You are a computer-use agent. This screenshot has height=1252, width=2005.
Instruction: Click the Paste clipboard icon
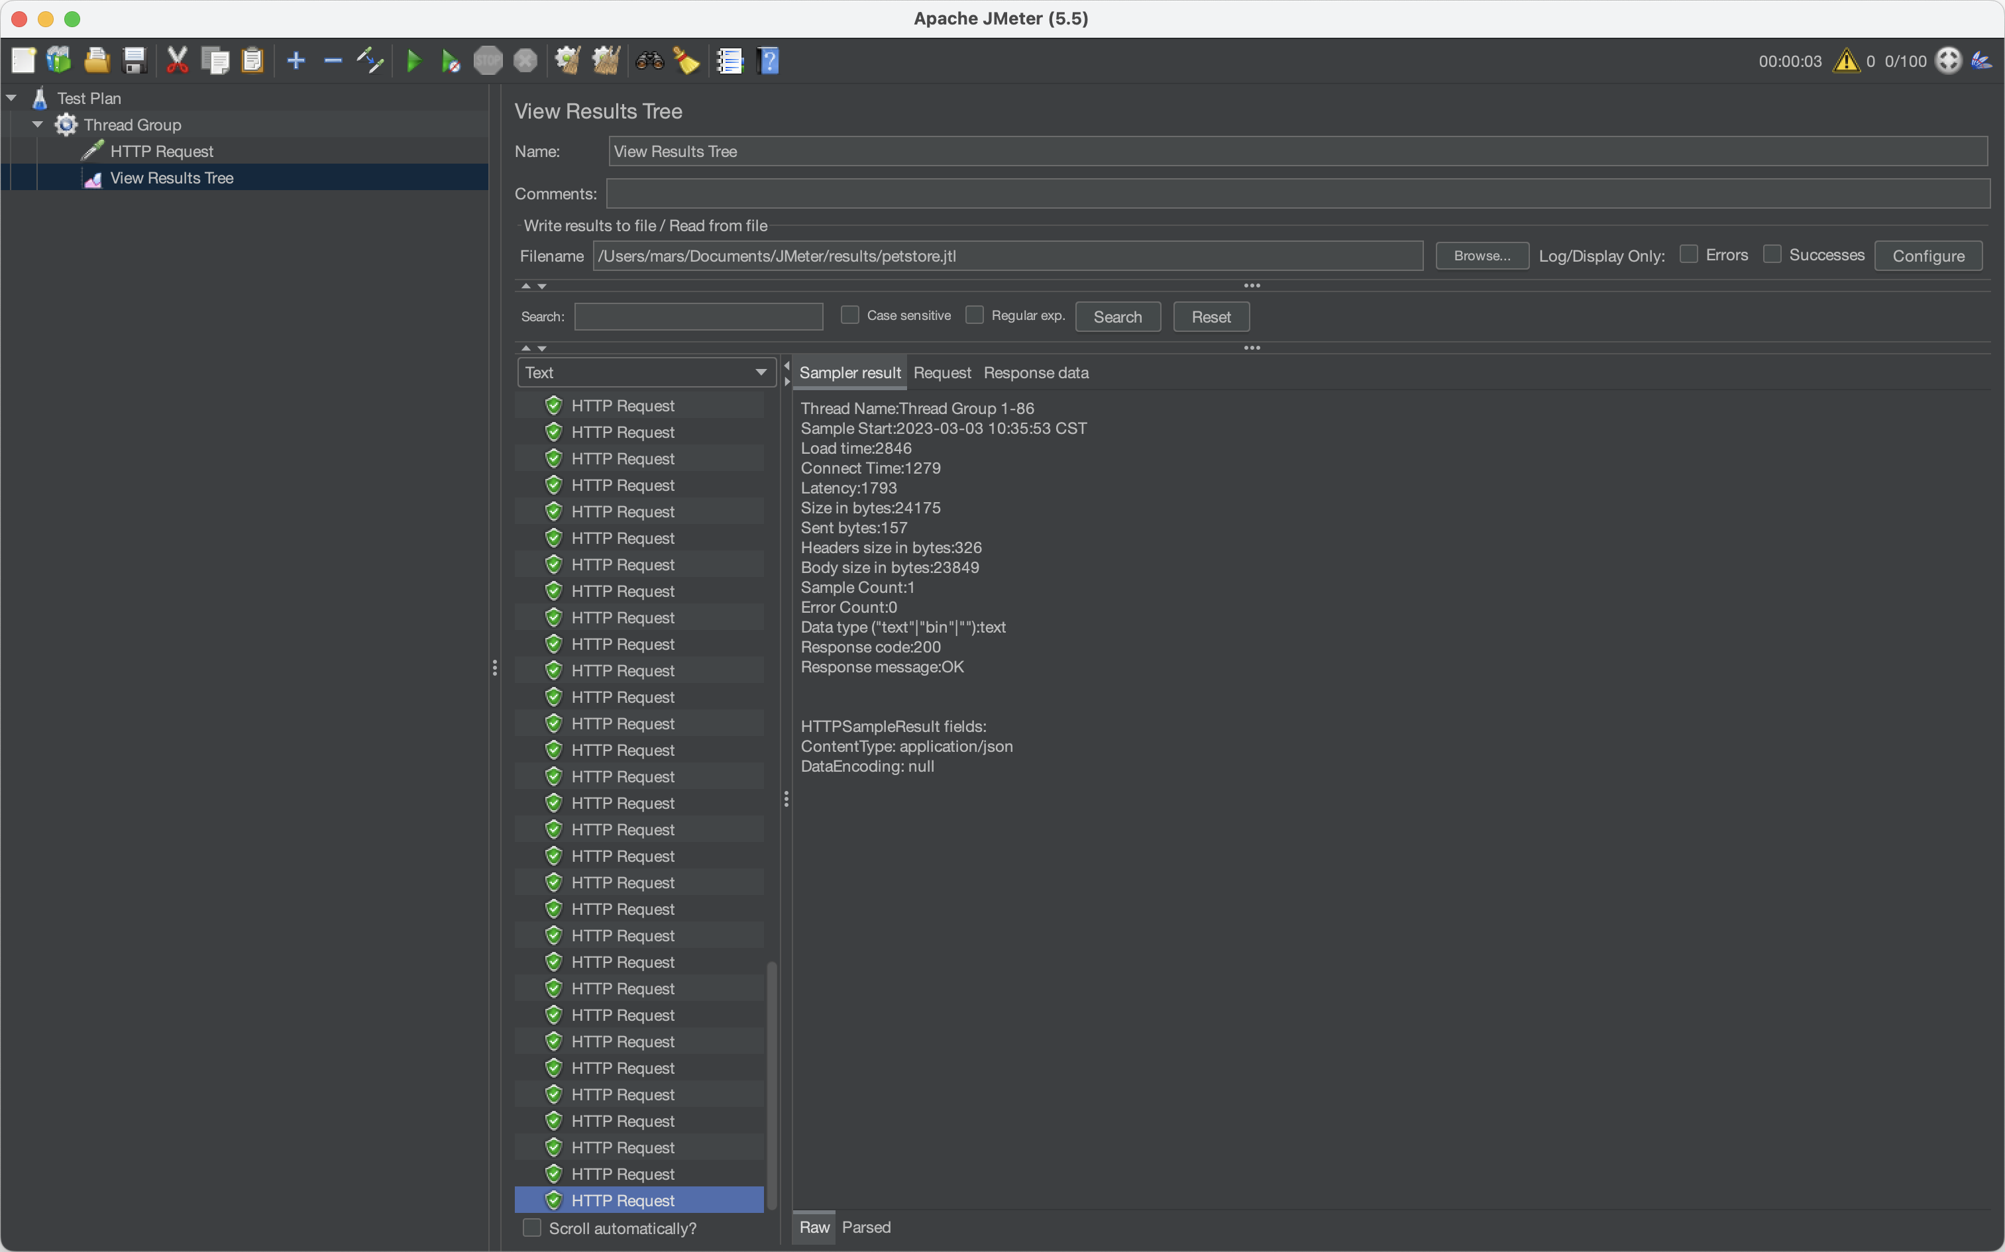(252, 60)
